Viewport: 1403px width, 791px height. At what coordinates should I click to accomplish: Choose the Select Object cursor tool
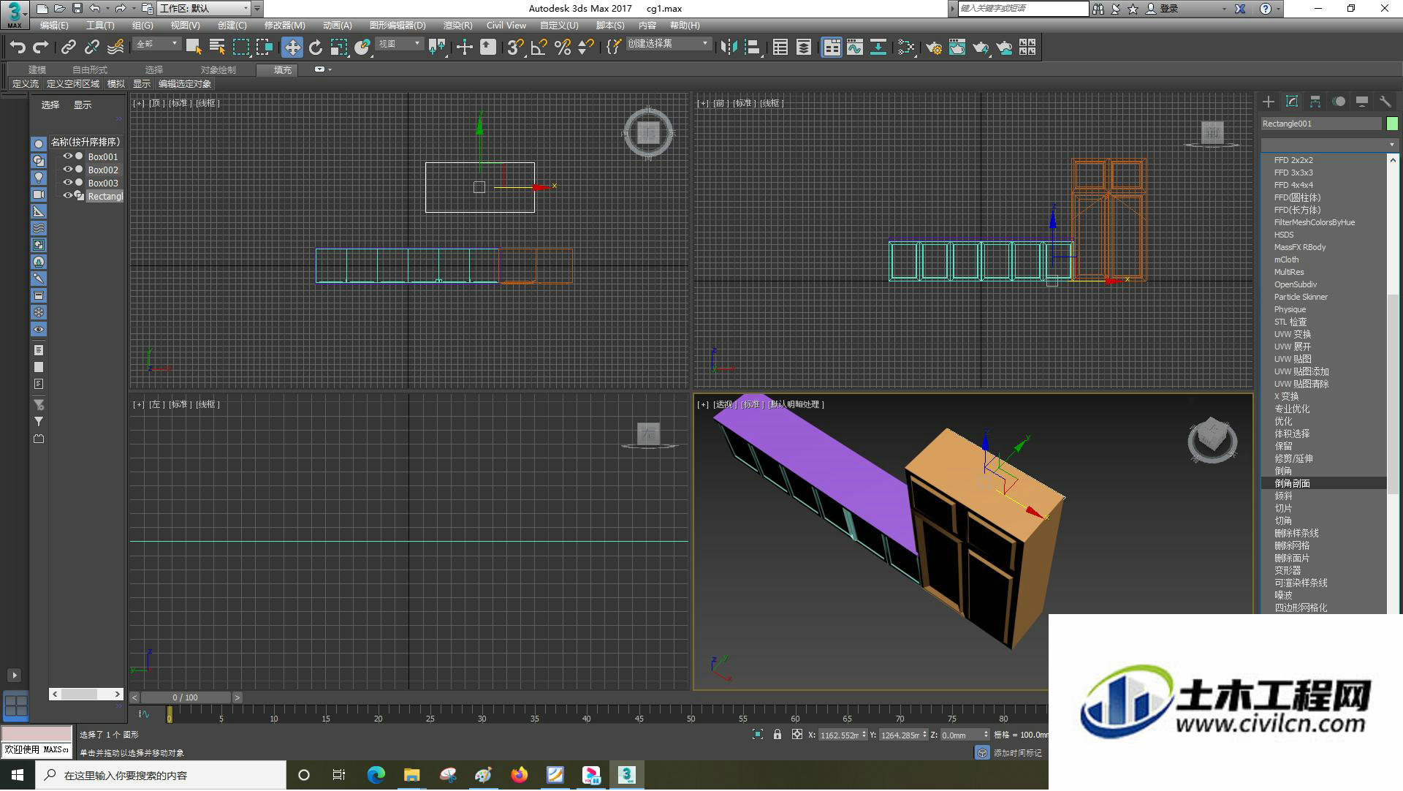[194, 48]
